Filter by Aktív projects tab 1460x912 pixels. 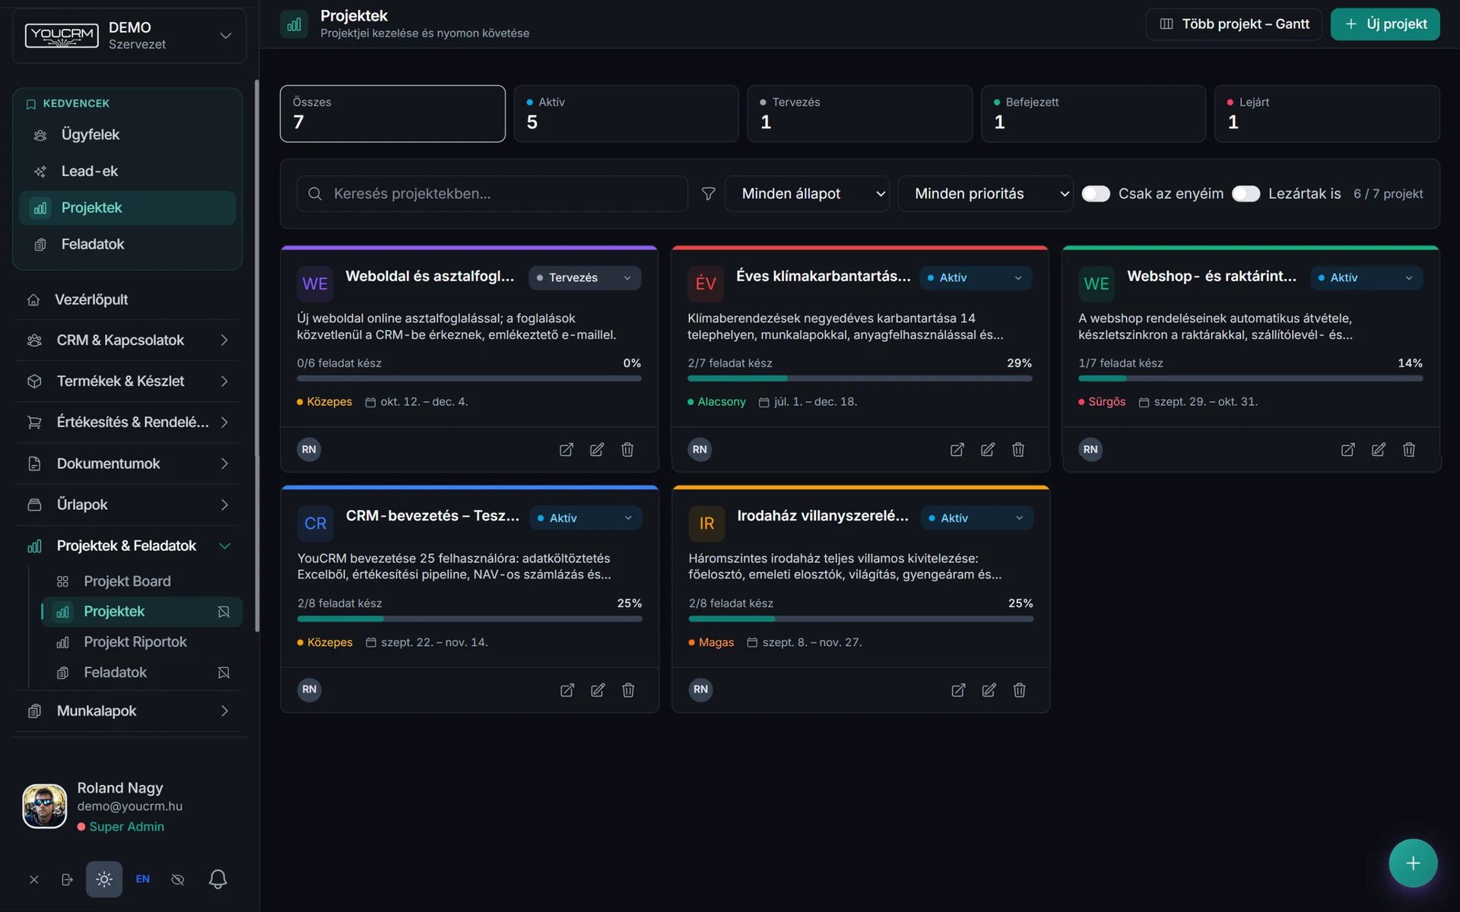(x=626, y=113)
